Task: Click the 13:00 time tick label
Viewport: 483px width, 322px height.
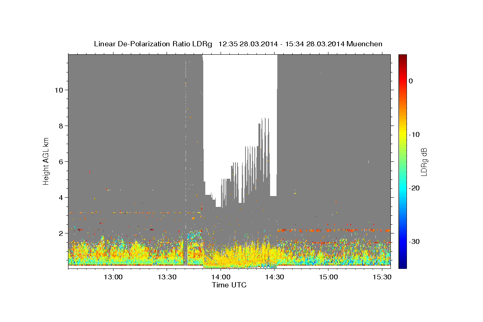Action: 113,277
